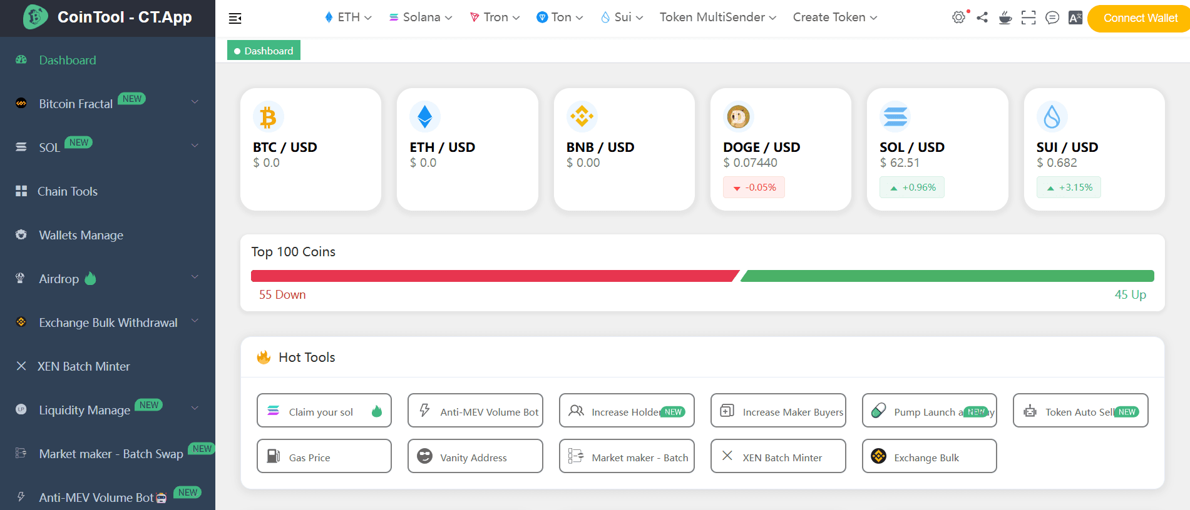The image size is (1190, 510).
Task: Open the Token MultiSender dropdown
Action: (718, 17)
